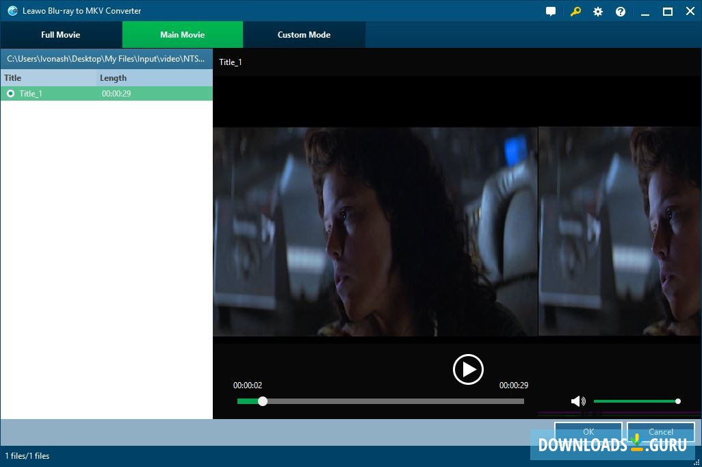Viewport: 702px width, 467px height.
Task: Enable the Title_1 entry for conversion
Action: 10,93
